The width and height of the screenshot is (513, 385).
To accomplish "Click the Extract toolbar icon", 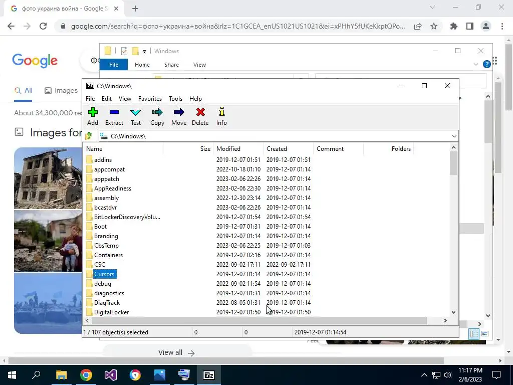I will click(114, 116).
